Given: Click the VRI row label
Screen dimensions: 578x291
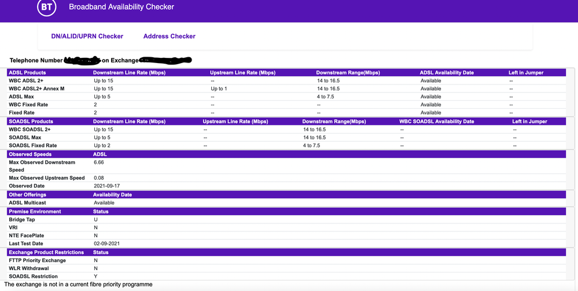Looking at the screenshot, I should pos(13,227).
